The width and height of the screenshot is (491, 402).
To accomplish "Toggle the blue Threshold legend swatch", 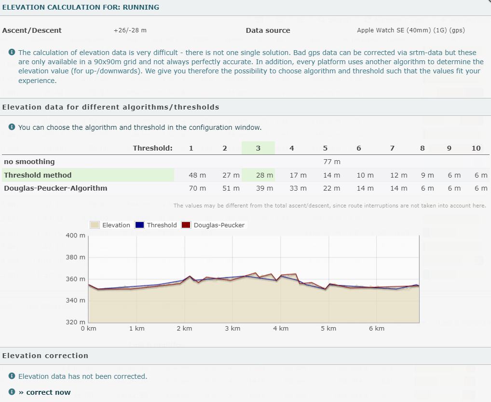I will click(139, 225).
